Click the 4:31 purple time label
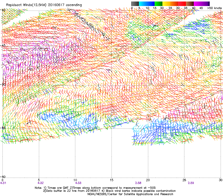This screenshot has width=223, height=196. [3, 183]
